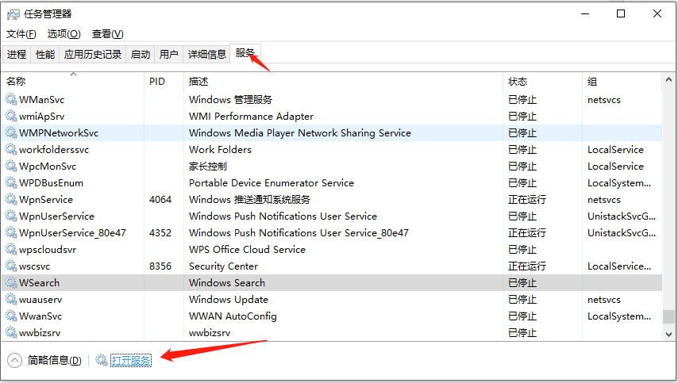Click the scrollbar down arrow in services list
This screenshot has height=383, width=678.
pyautogui.click(x=669, y=334)
